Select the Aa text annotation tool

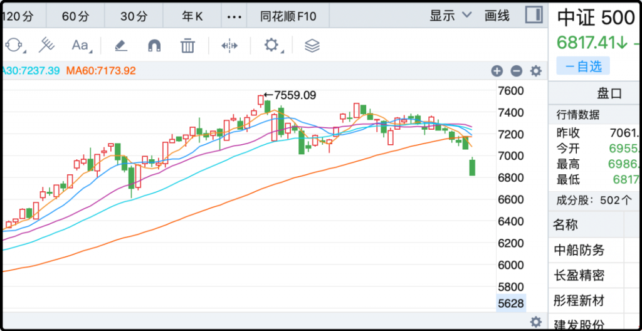(81, 45)
